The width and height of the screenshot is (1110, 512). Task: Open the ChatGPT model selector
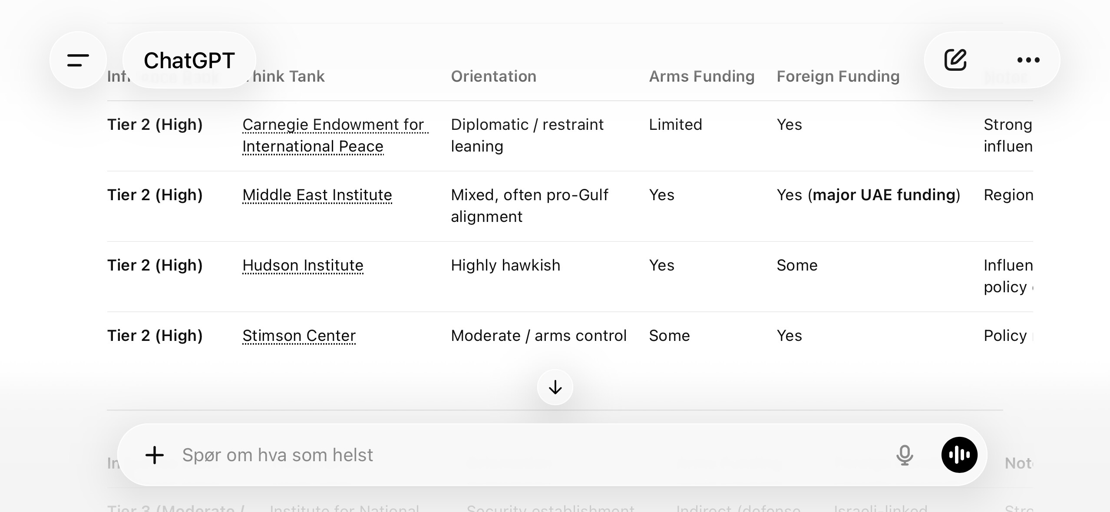[189, 60]
